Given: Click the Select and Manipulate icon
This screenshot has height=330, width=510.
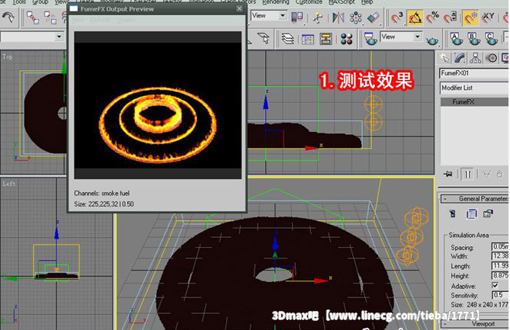Looking at the screenshot, I should (x=318, y=18).
